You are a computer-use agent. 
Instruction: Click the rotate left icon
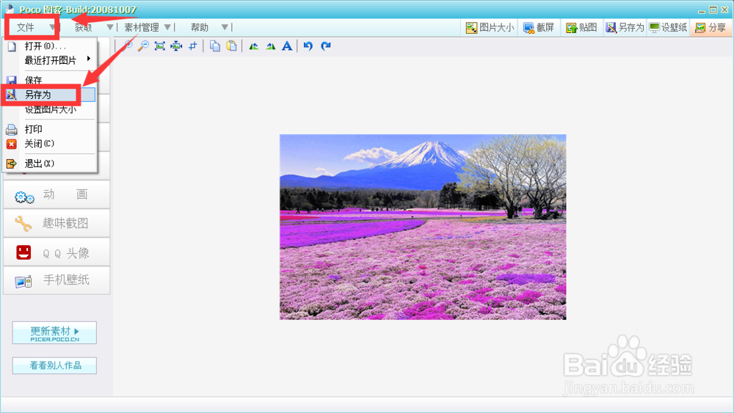pos(253,46)
